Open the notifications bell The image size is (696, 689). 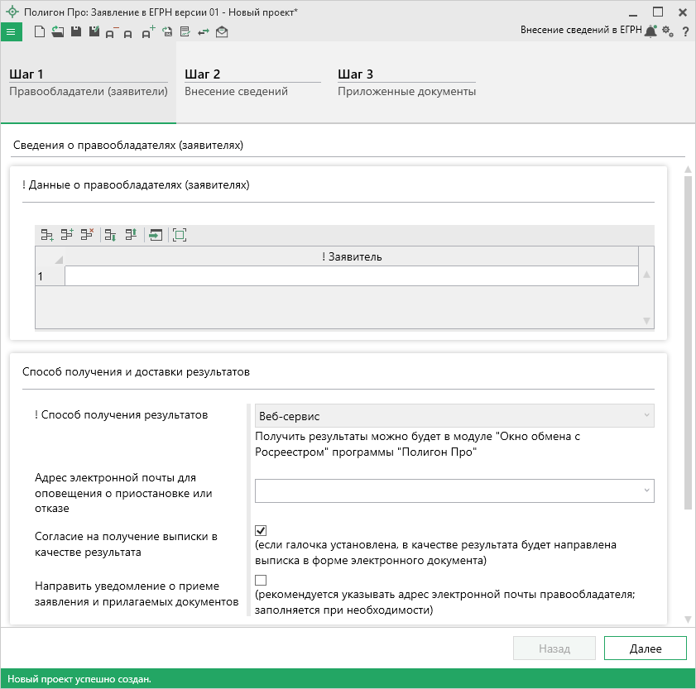click(651, 31)
